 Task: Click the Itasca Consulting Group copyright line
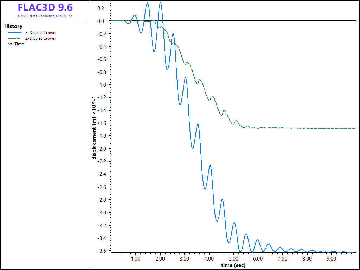click(45, 16)
